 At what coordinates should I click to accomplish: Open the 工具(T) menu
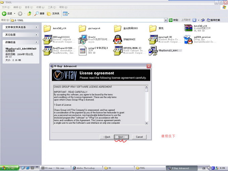click(52, 7)
